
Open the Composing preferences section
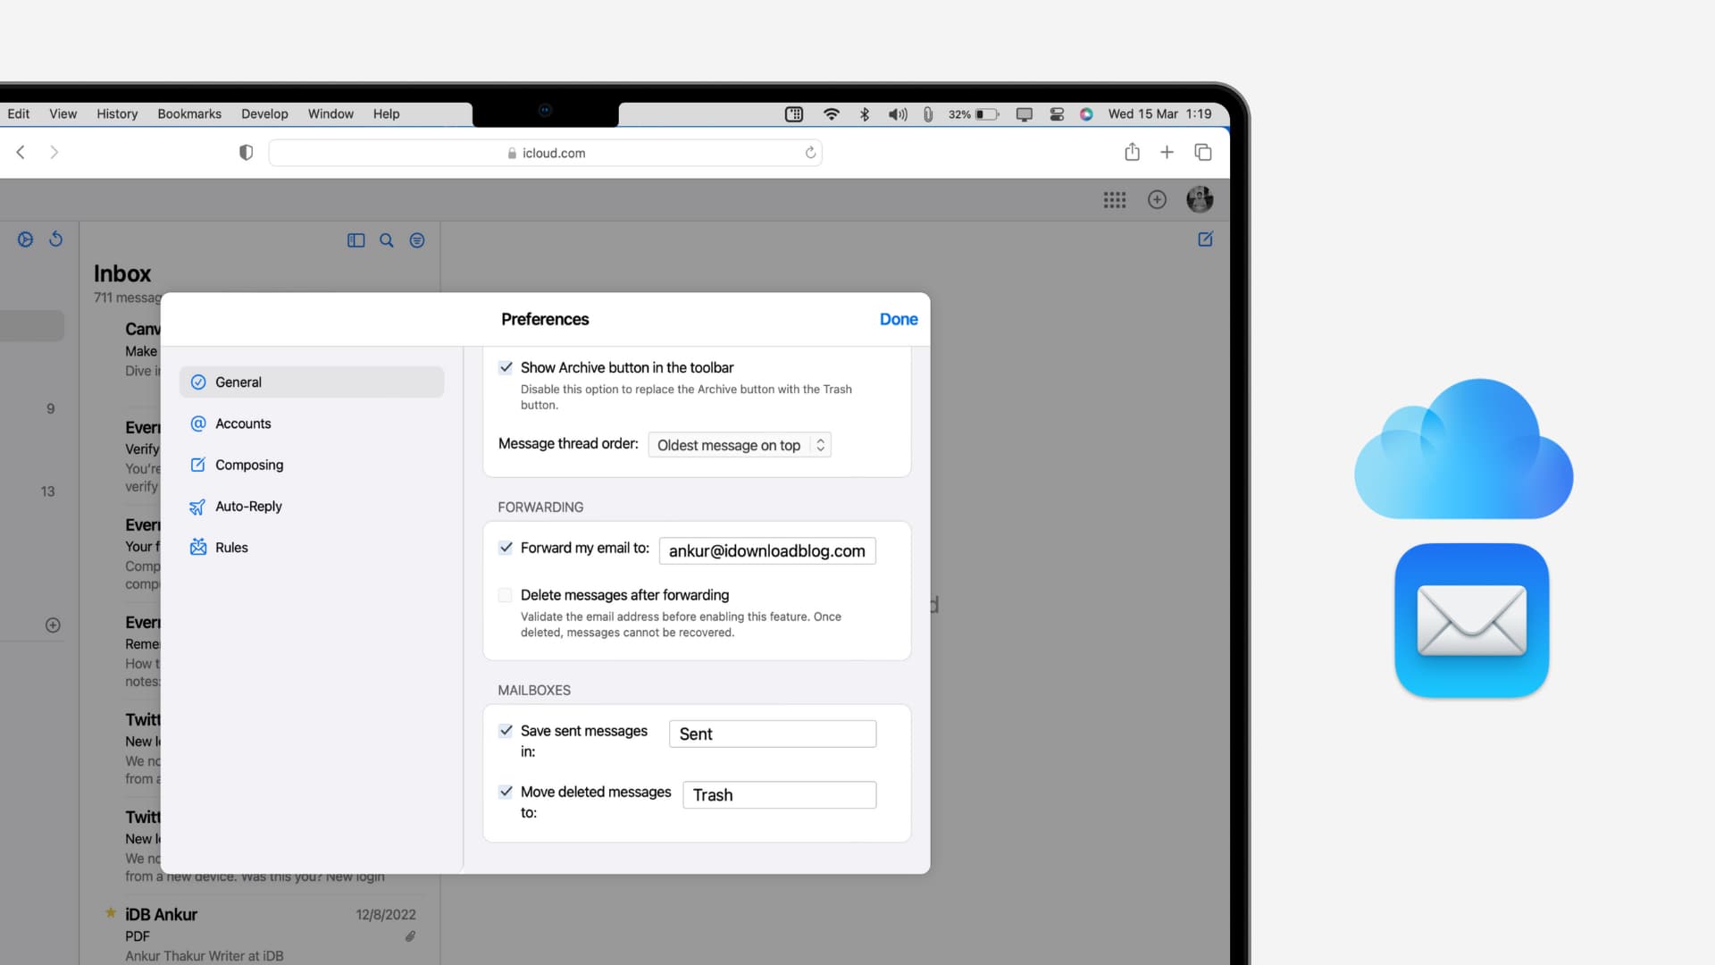(248, 465)
